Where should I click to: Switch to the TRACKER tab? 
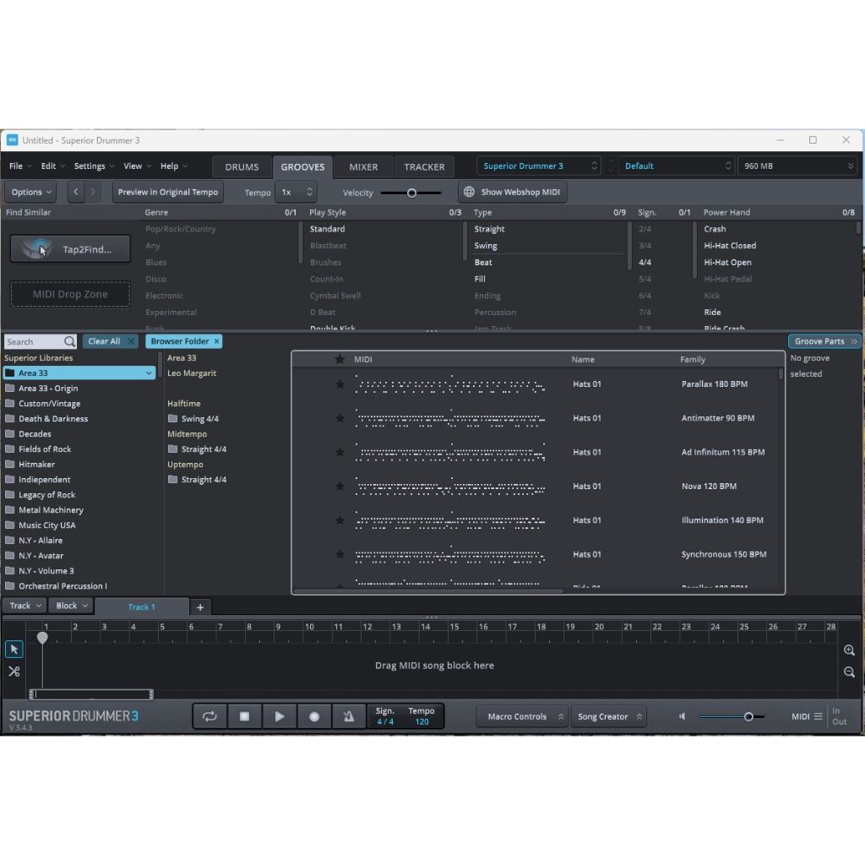click(424, 167)
